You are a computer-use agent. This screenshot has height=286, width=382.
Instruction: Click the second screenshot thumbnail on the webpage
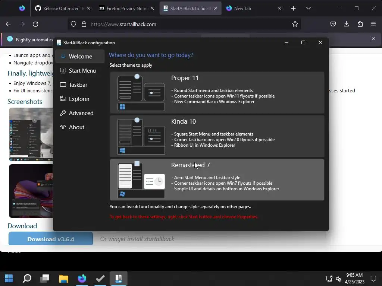tap(31, 191)
